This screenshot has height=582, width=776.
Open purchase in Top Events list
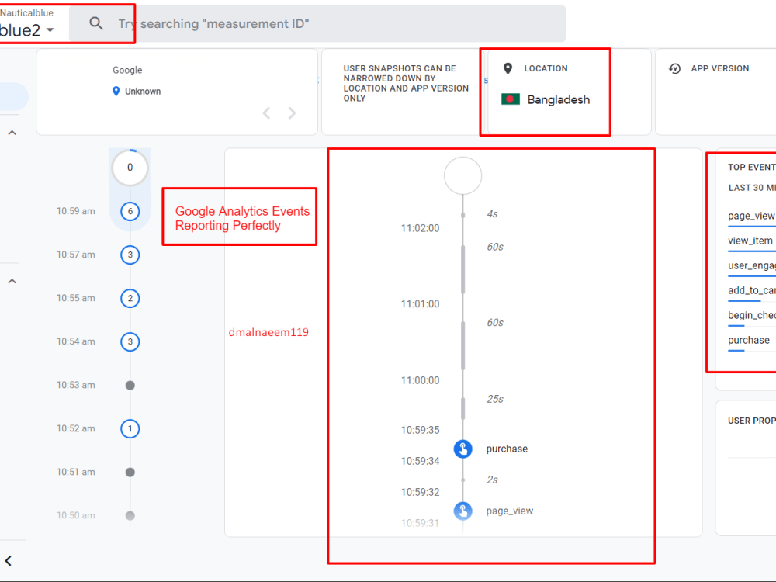749,340
